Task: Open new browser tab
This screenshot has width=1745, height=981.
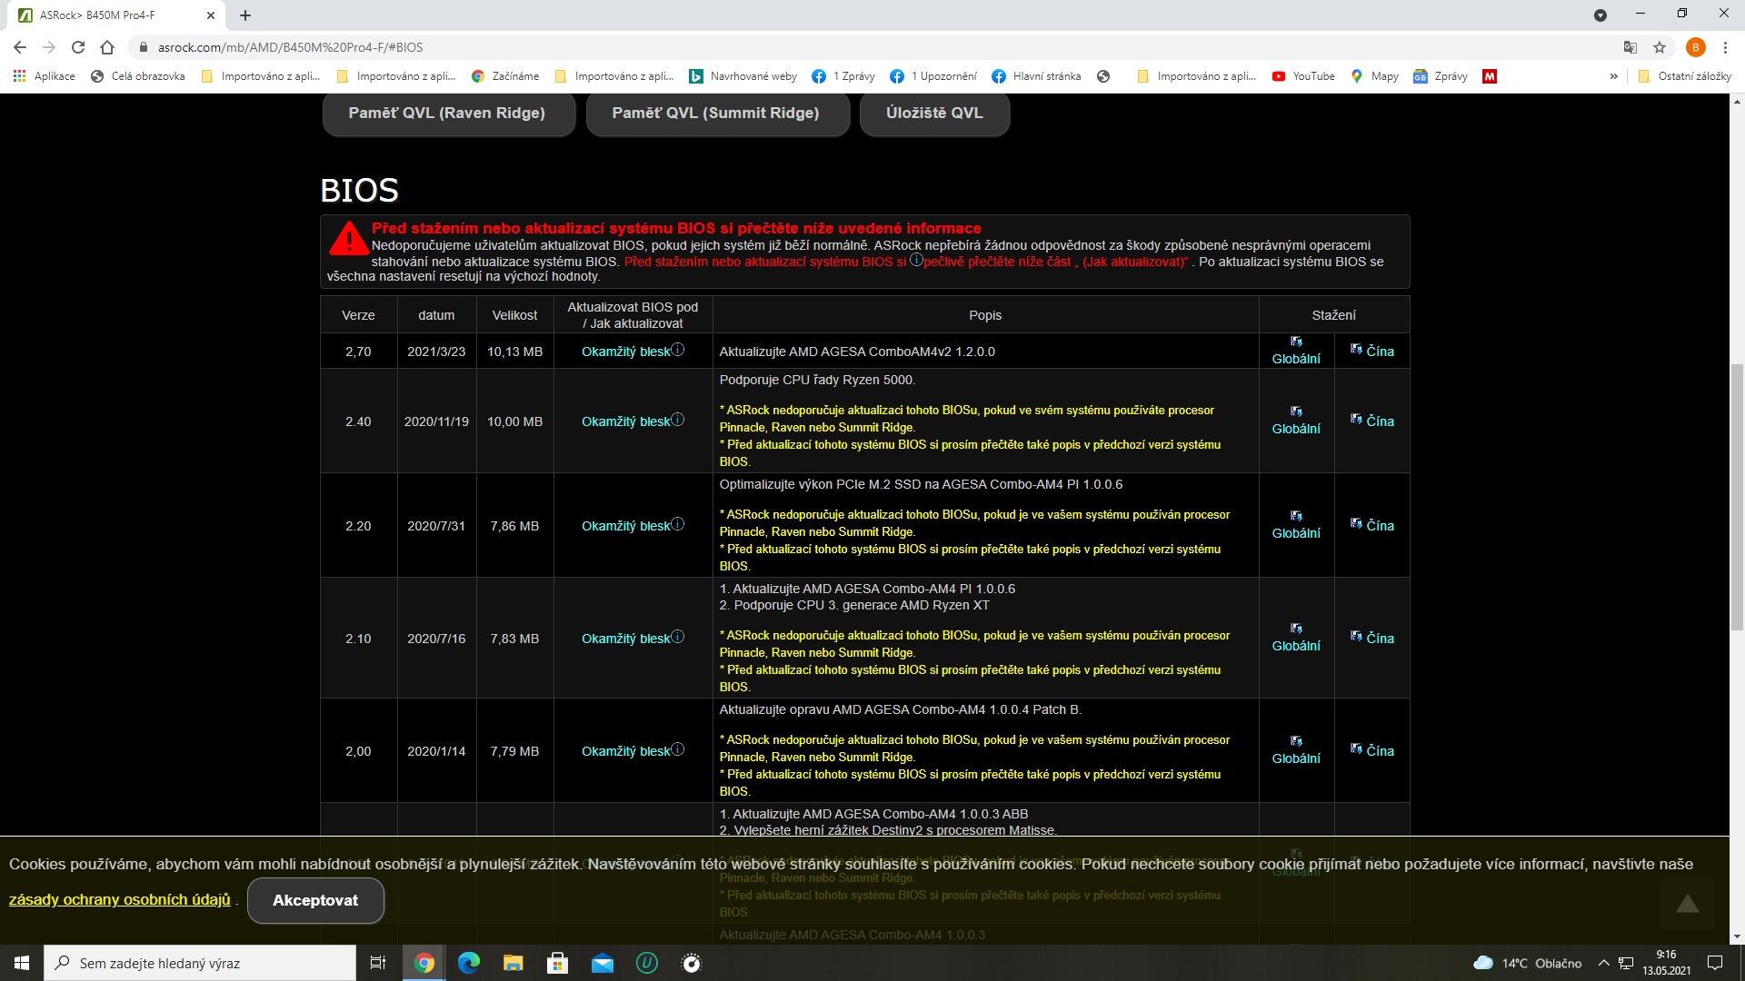Action: [x=245, y=15]
